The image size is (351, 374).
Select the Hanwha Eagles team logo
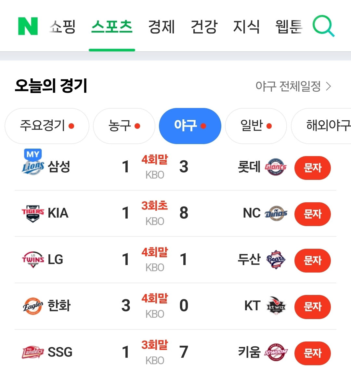click(x=33, y=306)
